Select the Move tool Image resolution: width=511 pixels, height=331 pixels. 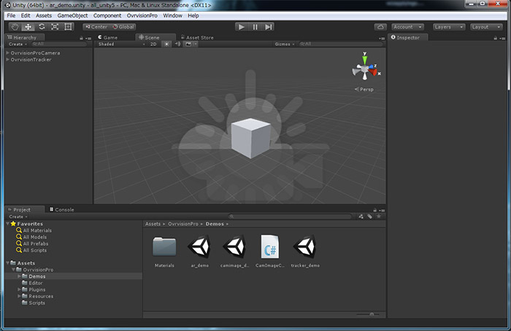[x=28, y=27]
